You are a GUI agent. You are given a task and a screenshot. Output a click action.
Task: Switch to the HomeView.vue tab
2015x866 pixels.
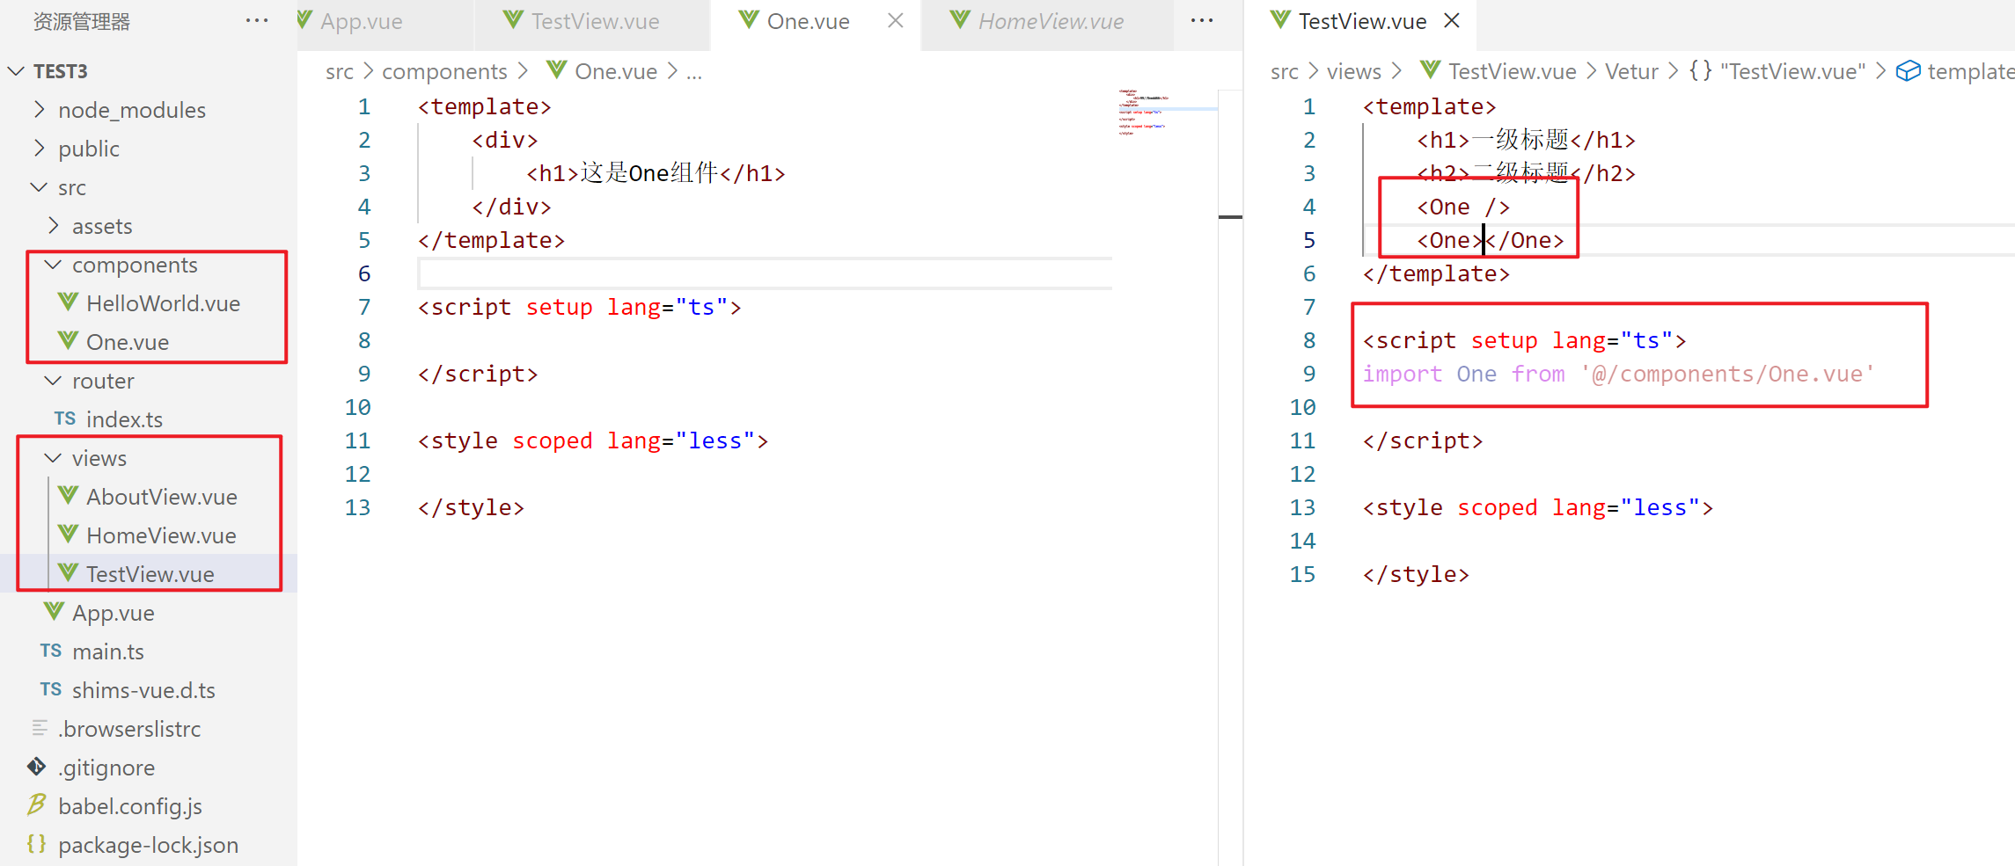pyautogui.click(x=1050, y=22)
